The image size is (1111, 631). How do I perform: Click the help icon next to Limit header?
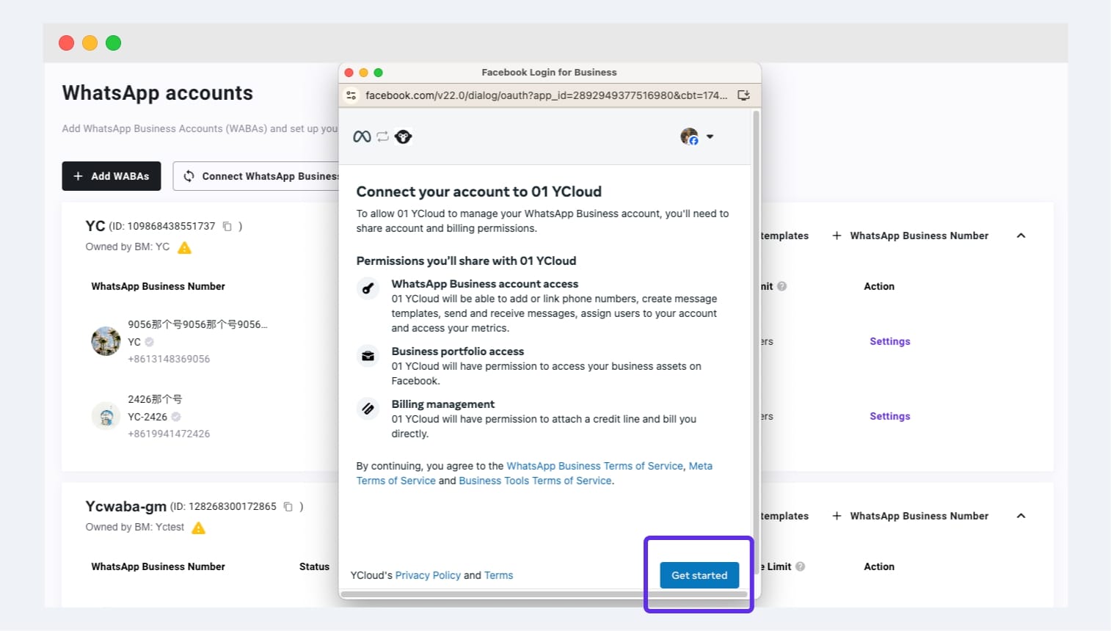click(801, 566)
